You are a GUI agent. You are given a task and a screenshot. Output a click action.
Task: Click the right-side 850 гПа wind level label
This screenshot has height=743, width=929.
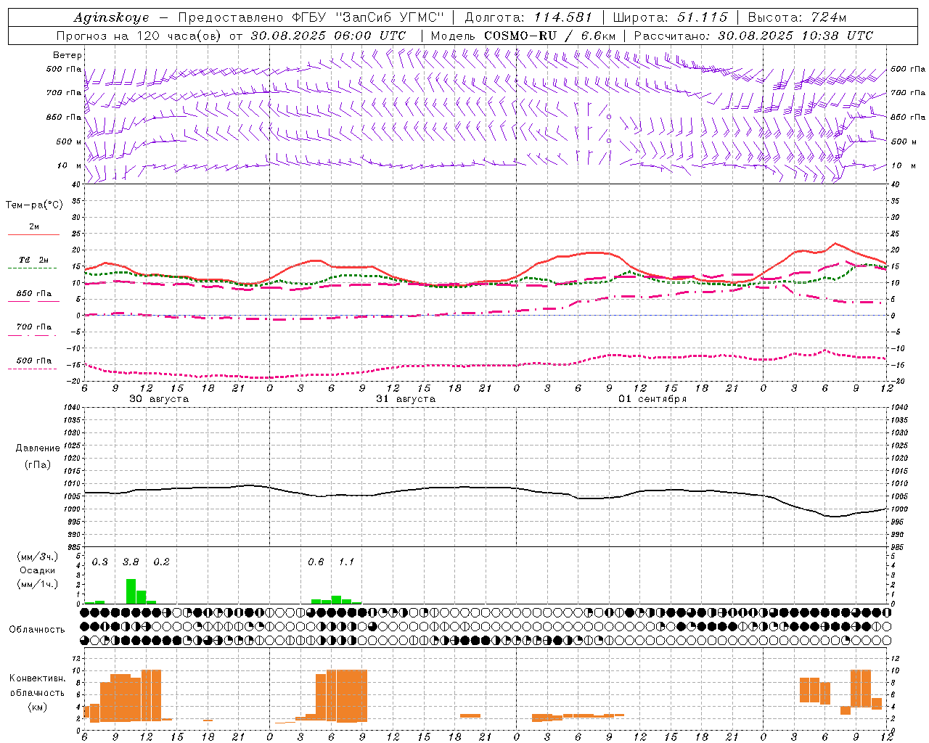tap(908, 117)
